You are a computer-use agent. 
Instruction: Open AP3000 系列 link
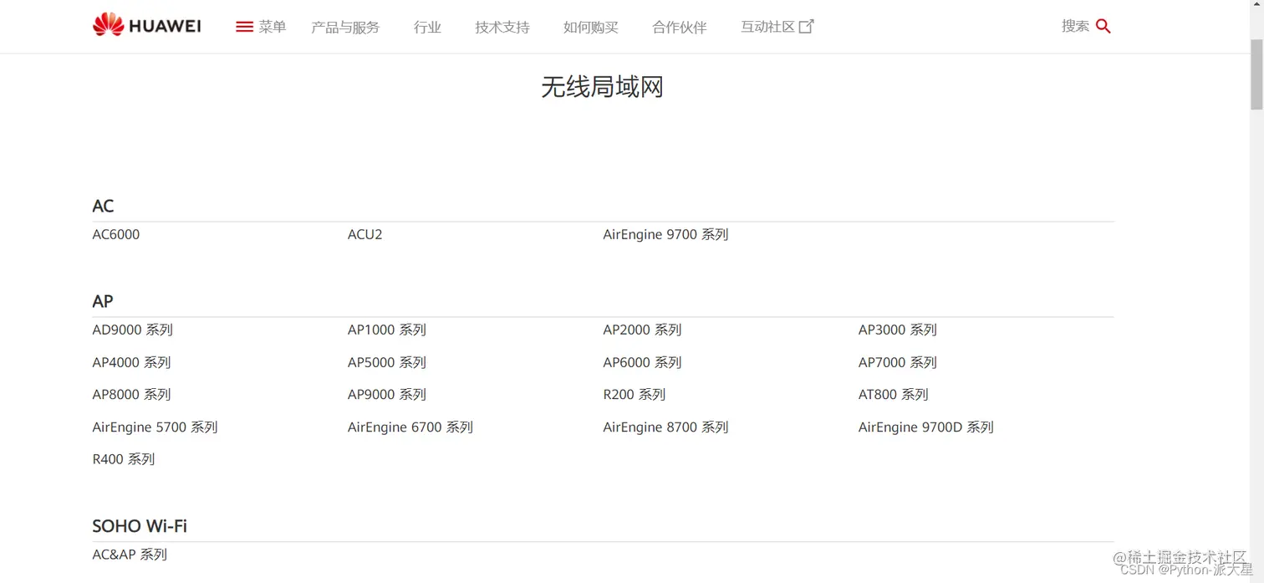click(x=898, y=330)
